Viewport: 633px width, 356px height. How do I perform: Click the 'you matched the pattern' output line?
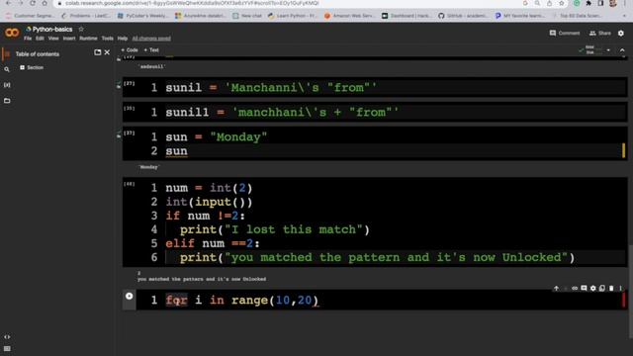tap(202, 279)
